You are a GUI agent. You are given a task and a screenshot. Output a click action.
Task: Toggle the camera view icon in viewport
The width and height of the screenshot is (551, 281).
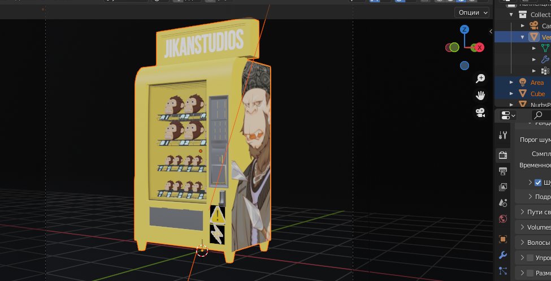pyautogui.click(x=480, y=113)
